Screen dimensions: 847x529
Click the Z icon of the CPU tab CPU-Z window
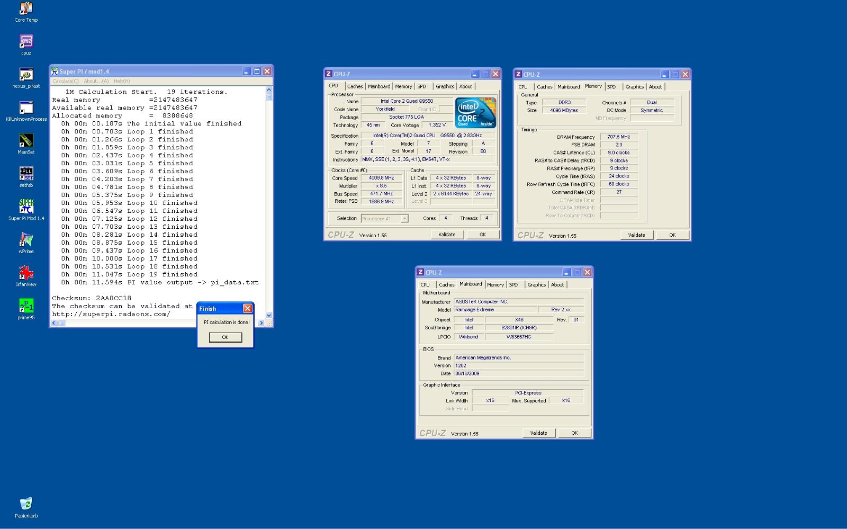[x=329, y=74]
